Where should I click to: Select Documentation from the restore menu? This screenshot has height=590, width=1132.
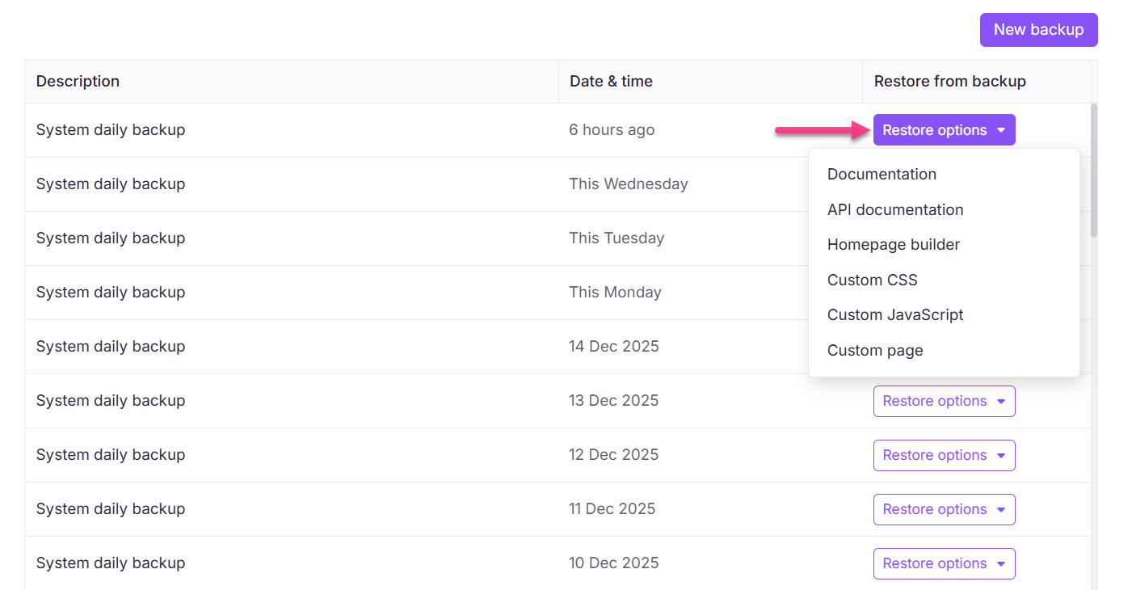[x=882, y=174]
